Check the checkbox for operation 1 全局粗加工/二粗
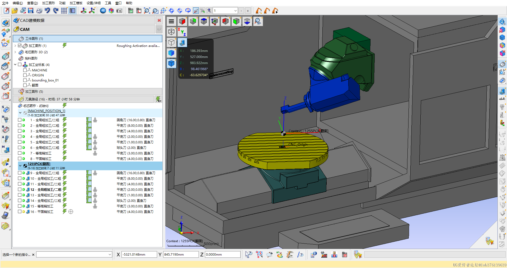 pyautogui.click(x=20, y=120)
